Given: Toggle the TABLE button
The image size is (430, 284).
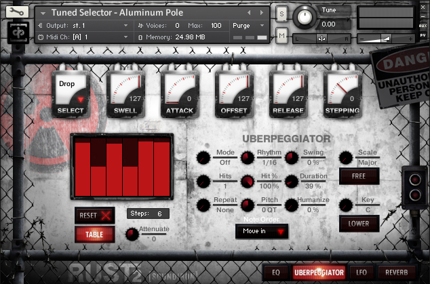Looking at the screenshot, I should click(94, 235).
